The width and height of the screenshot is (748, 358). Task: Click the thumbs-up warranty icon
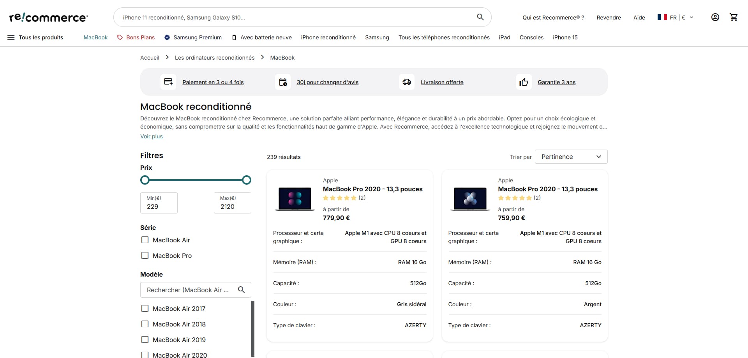point(524,82)
